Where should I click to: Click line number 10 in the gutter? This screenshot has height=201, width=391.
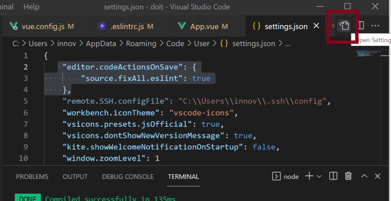click(23, 158)
